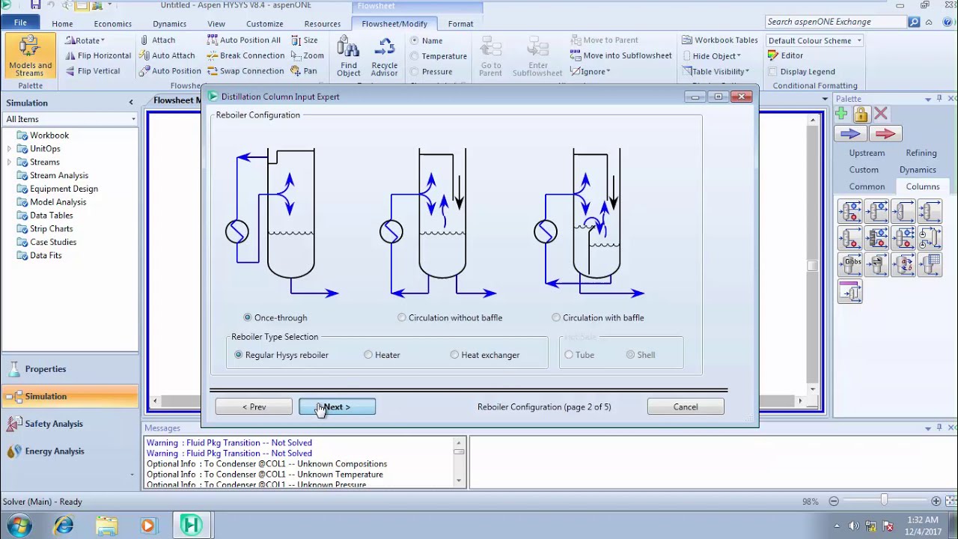Switch to the Home ribbon tab
958x539 pixels.
pyautogui.click(x=62, y=24)
